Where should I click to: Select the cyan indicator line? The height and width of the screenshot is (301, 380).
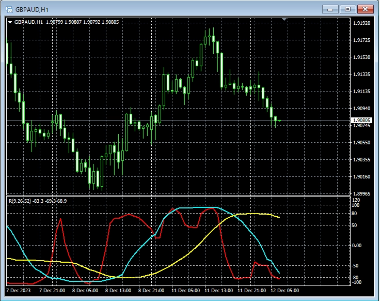point(134,253)
